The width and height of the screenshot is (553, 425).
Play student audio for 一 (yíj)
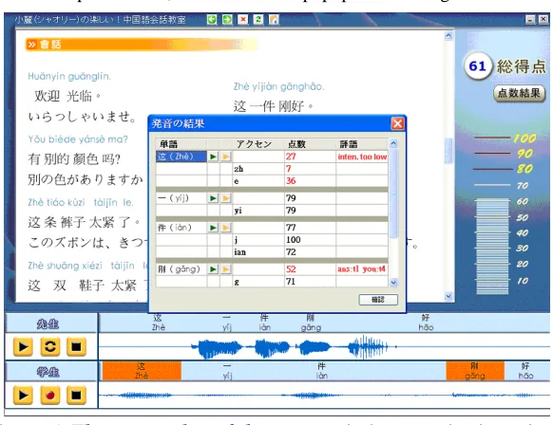226,198
